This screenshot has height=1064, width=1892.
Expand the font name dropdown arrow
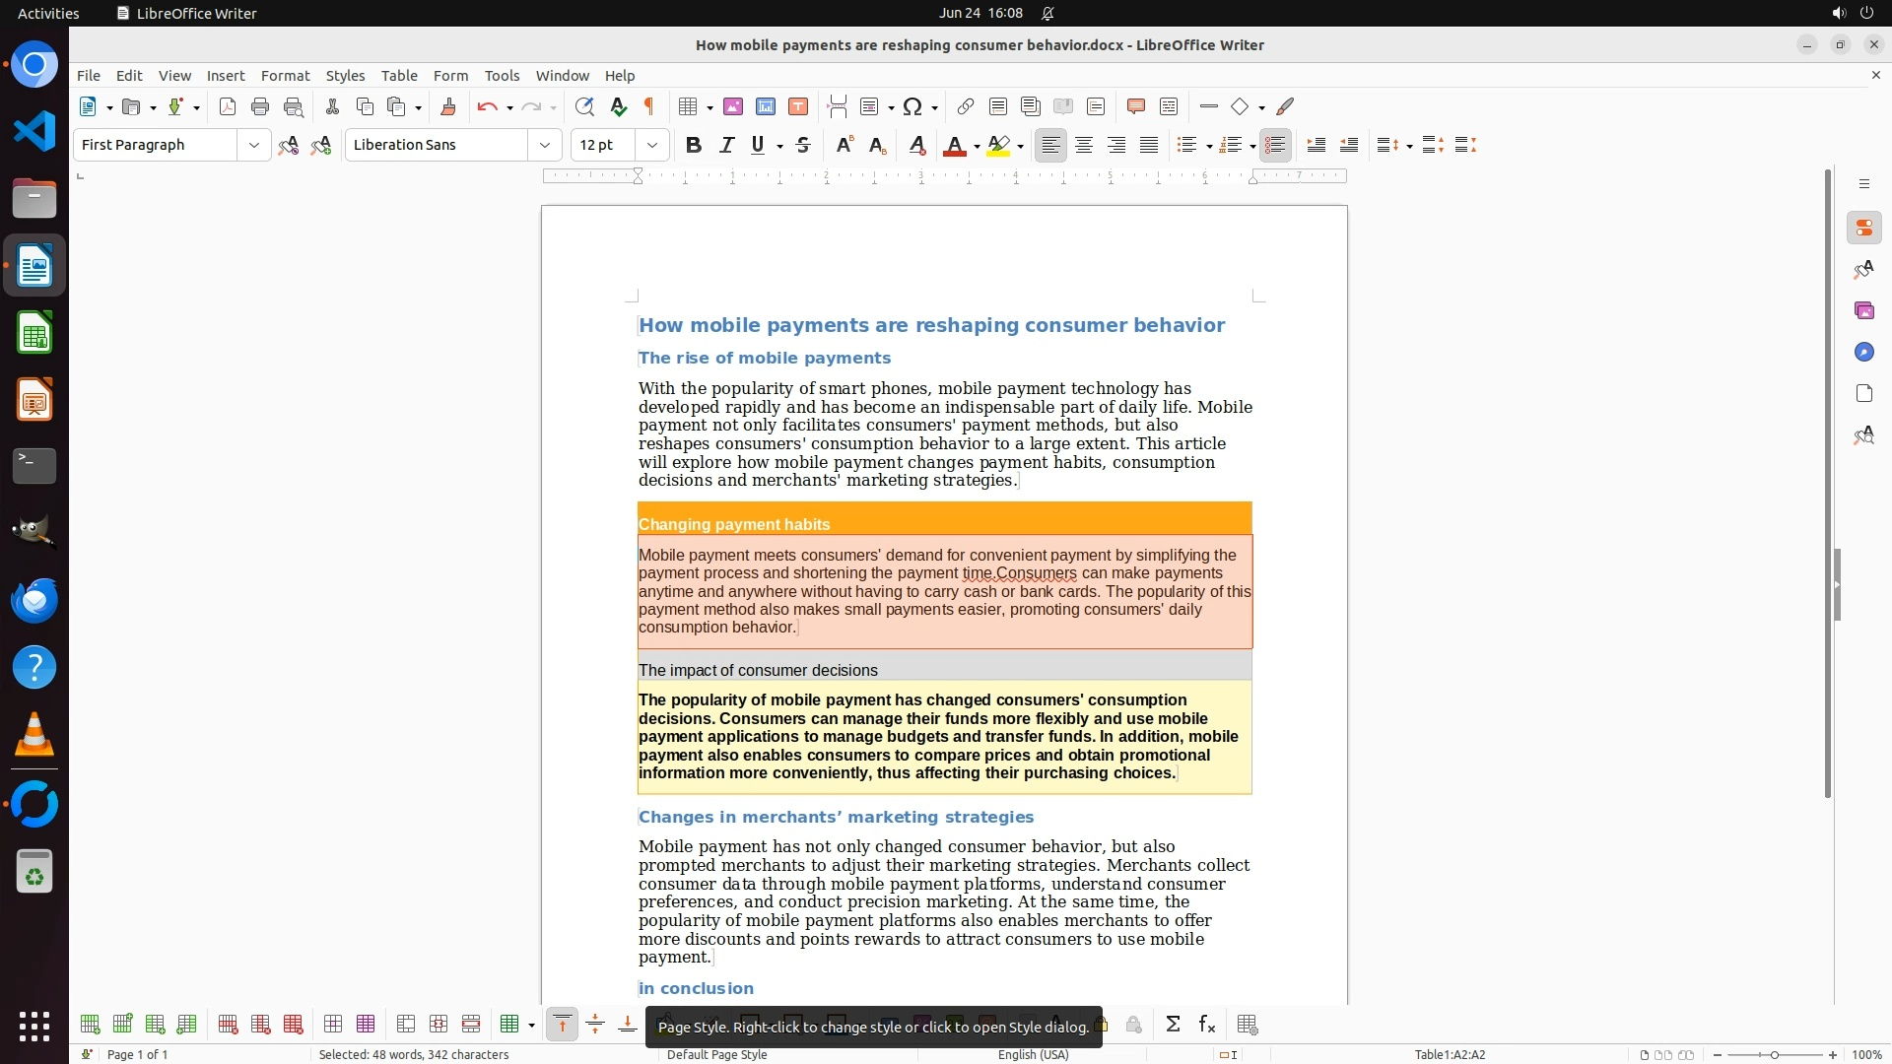(544, 145)
